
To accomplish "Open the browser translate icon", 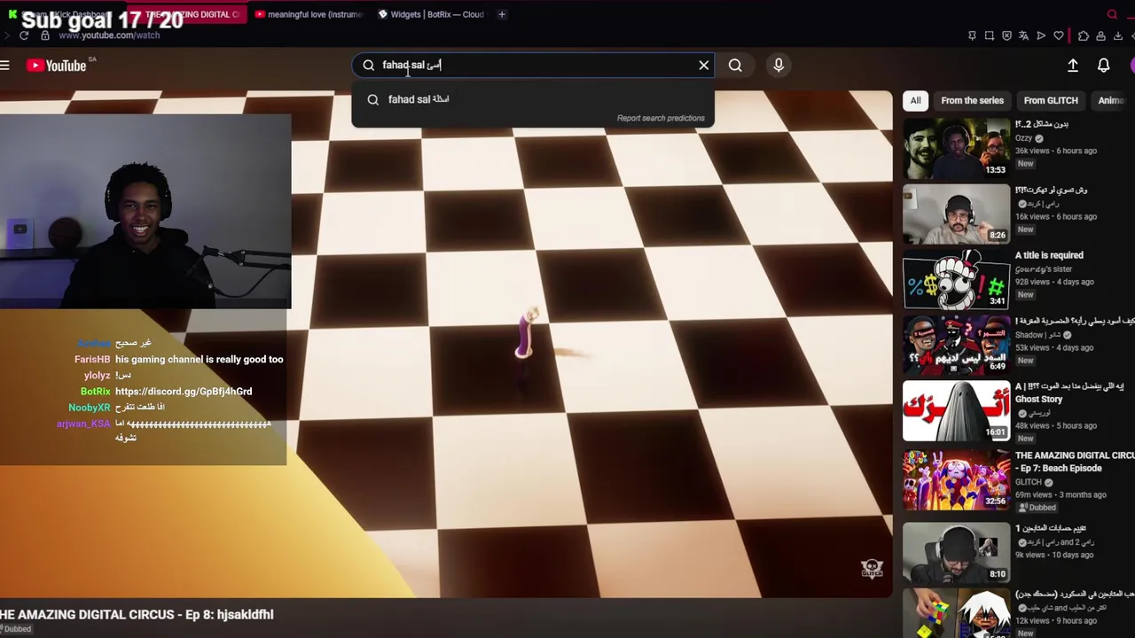I will coord(1023,35).
